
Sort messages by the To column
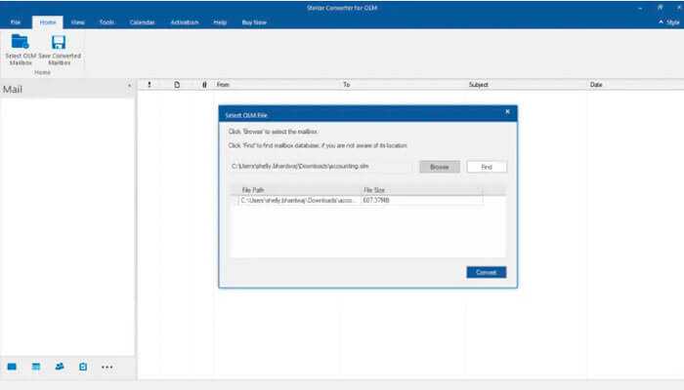click(346, 85)
